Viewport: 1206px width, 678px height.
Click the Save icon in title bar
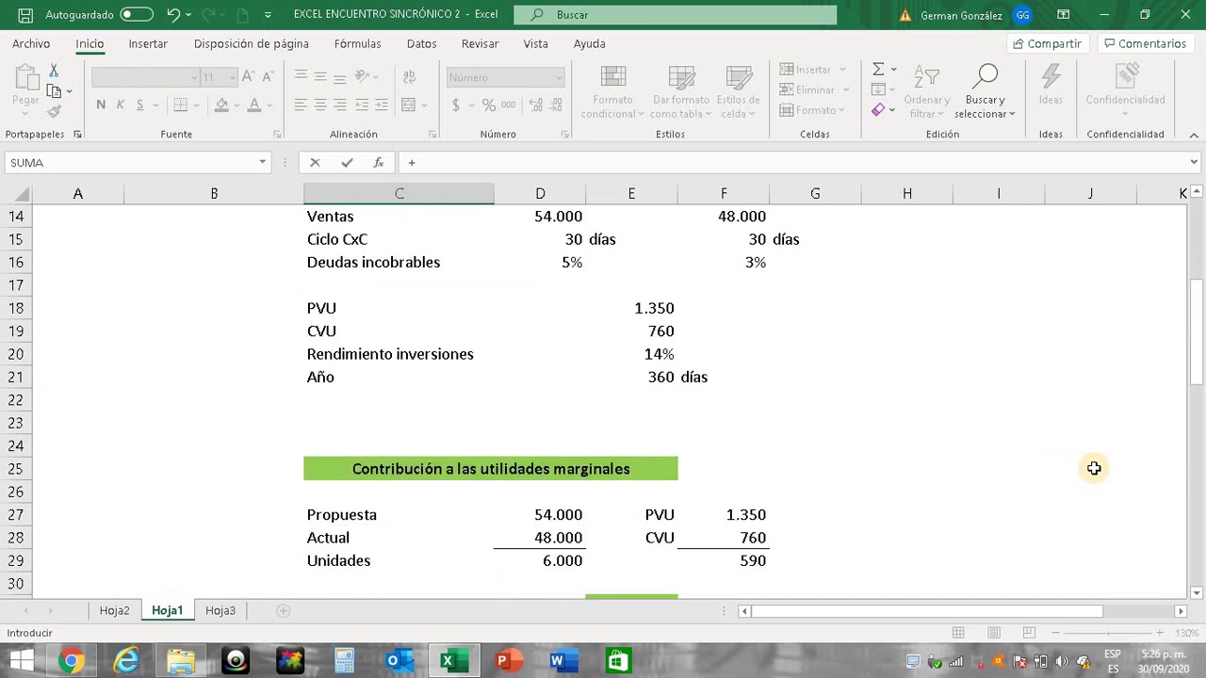(26, 15)
